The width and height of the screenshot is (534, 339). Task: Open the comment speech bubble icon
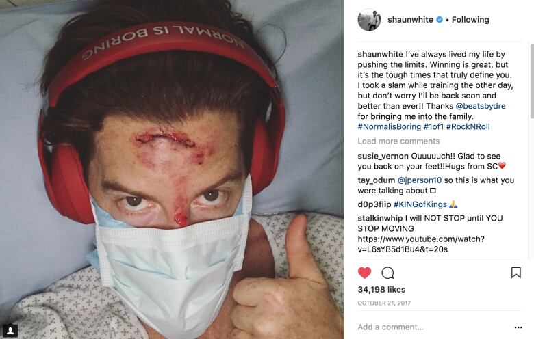tap(387, 273)
